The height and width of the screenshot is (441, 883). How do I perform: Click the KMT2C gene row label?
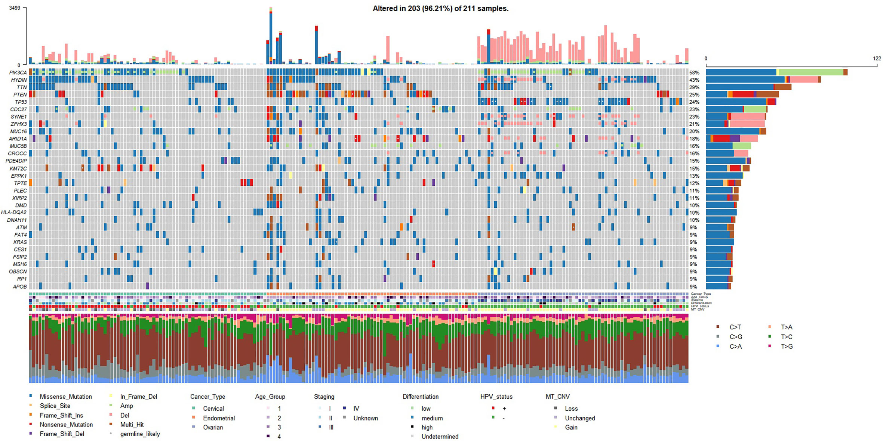[x=19, y=168]
